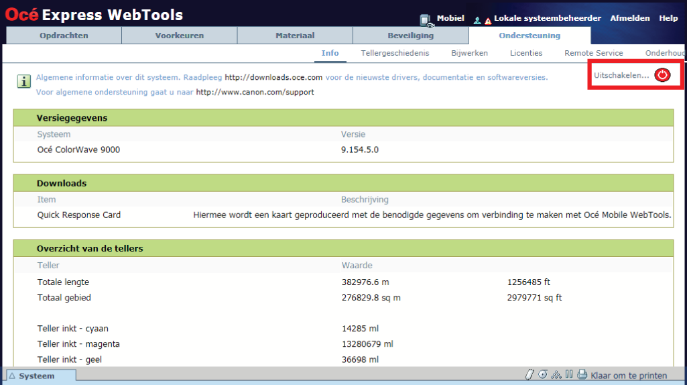Click the Totale lengte counter label
The image size is (687, 385).
63,282
